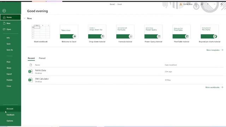This screenshot has width=226, height=127.
Task: Click the Pathik Data Excel file icon
Action: click(x=30, y=71)
